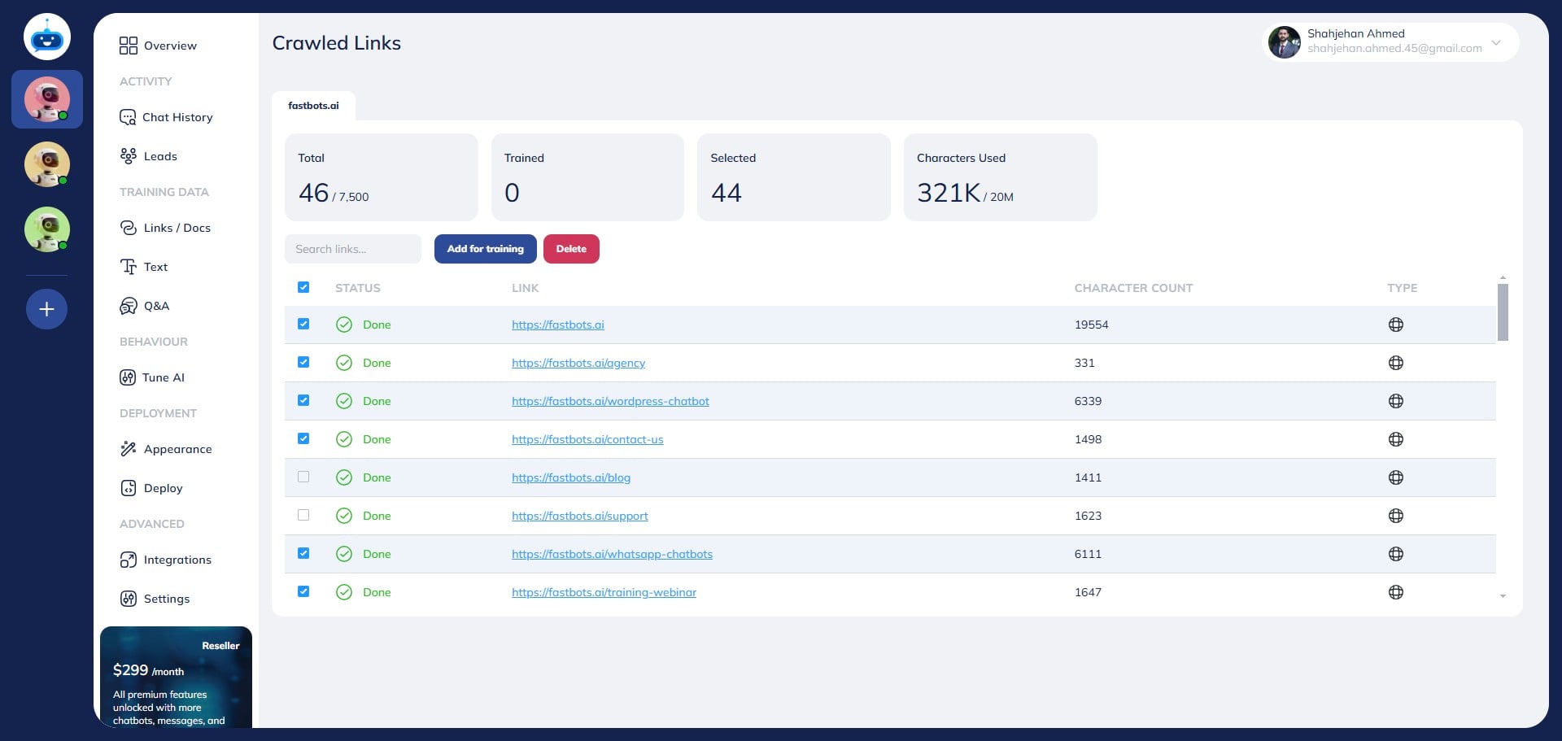Click the links table scrollbar thumb
This screenshot has height=741, width=1562.
(x=1503, y=312)
